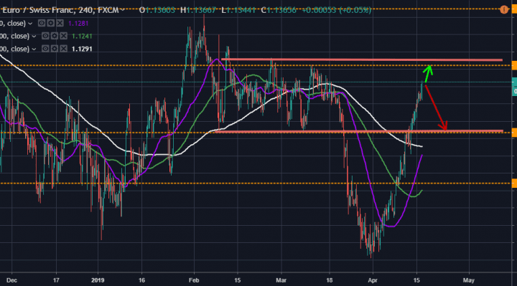Select the lower red horizontal support line
The image size is (517, 286).
pos(358,131)
